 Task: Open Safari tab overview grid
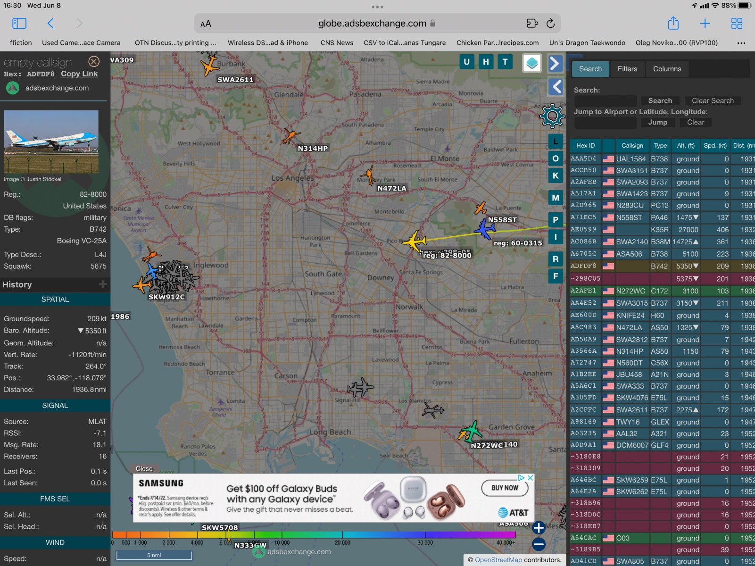736,23
